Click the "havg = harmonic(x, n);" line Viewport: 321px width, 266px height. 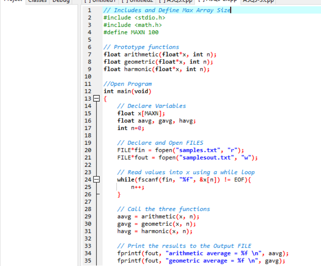(155, 231)
